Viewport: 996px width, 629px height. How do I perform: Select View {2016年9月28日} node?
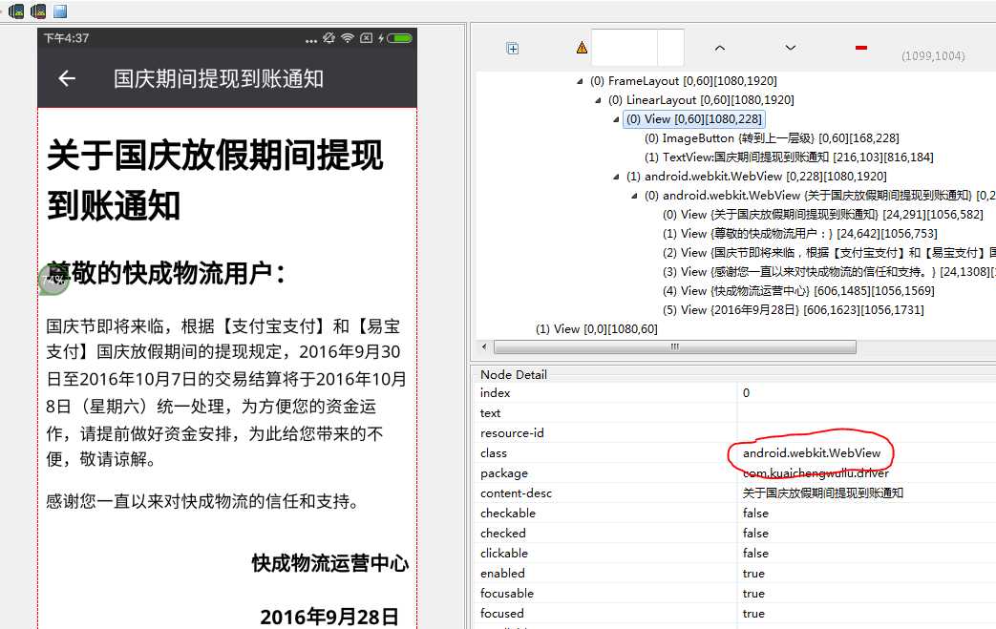click(x=794, y=310)
